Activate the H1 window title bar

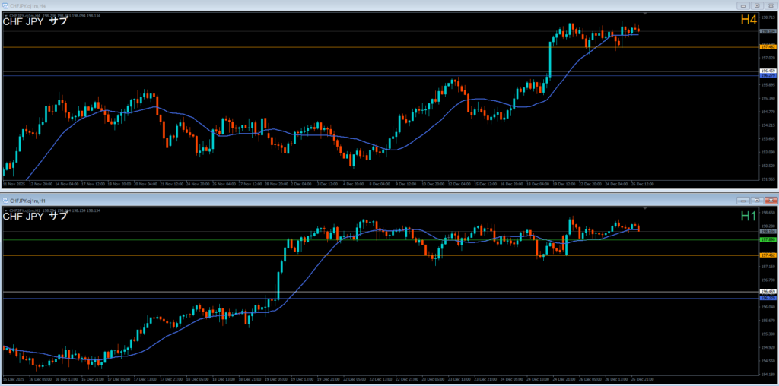380,201
